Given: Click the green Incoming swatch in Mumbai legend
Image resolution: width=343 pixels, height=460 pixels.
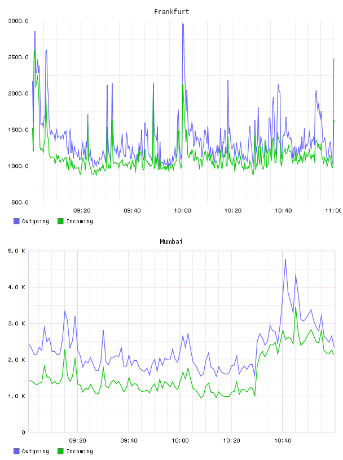Looking at the screenshot, I should point(60,451).
